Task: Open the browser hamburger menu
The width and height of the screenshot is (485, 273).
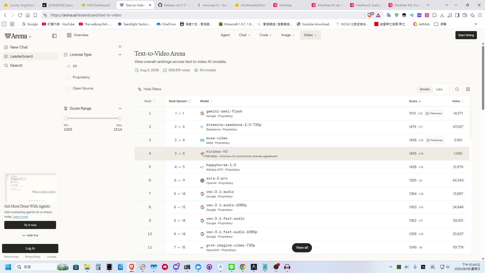Action: click(480, 15)
